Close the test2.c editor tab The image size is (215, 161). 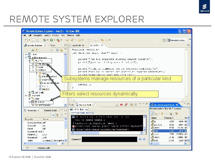102,45
